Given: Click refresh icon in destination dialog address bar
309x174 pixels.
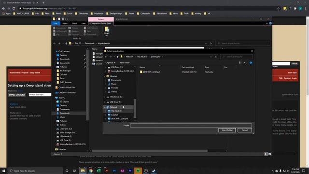Looking at the screenshot, I should [216, 57].
